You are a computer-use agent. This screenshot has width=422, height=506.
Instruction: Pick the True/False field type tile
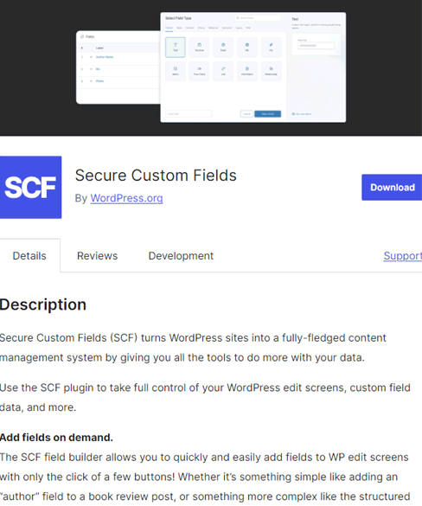199,71
